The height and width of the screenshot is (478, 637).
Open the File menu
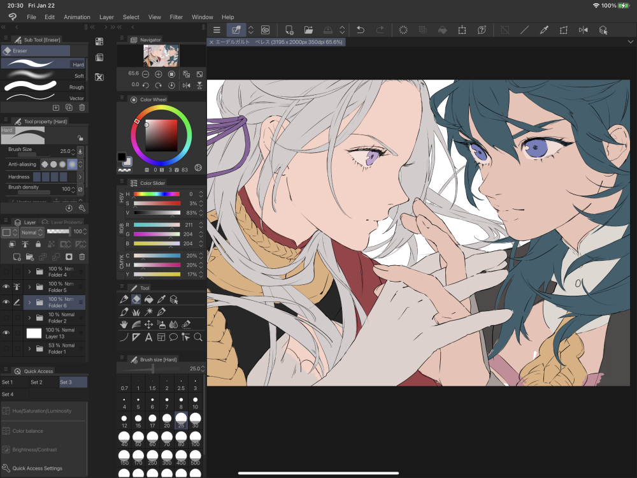31,17
